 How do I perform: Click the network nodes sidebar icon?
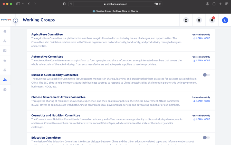5,41
